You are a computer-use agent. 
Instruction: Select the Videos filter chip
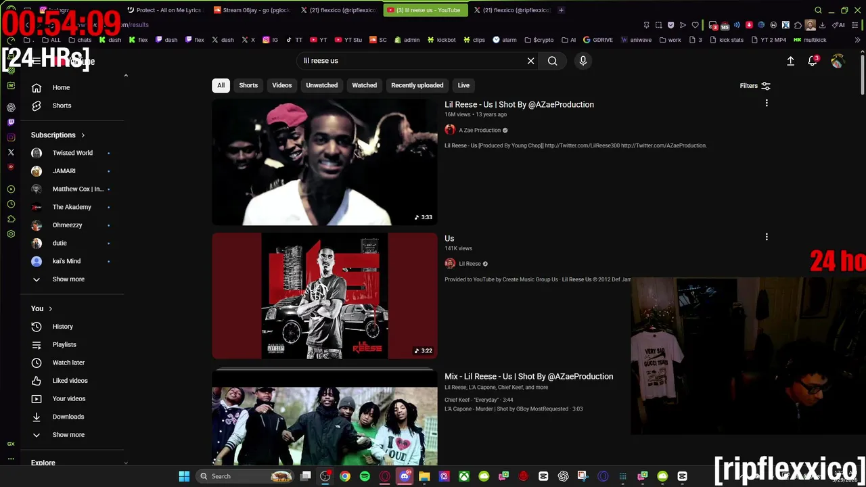pyautogui.click(x=282, y=85)
